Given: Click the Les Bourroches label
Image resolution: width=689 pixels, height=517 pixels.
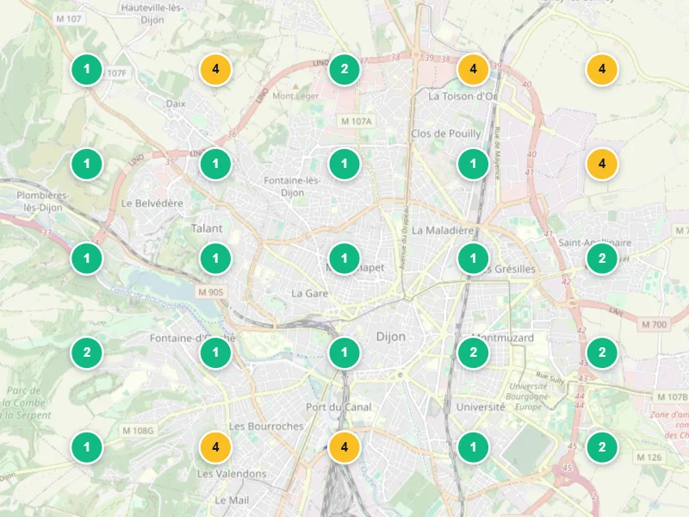Looking at the screenshot, I should coord(266,426).
